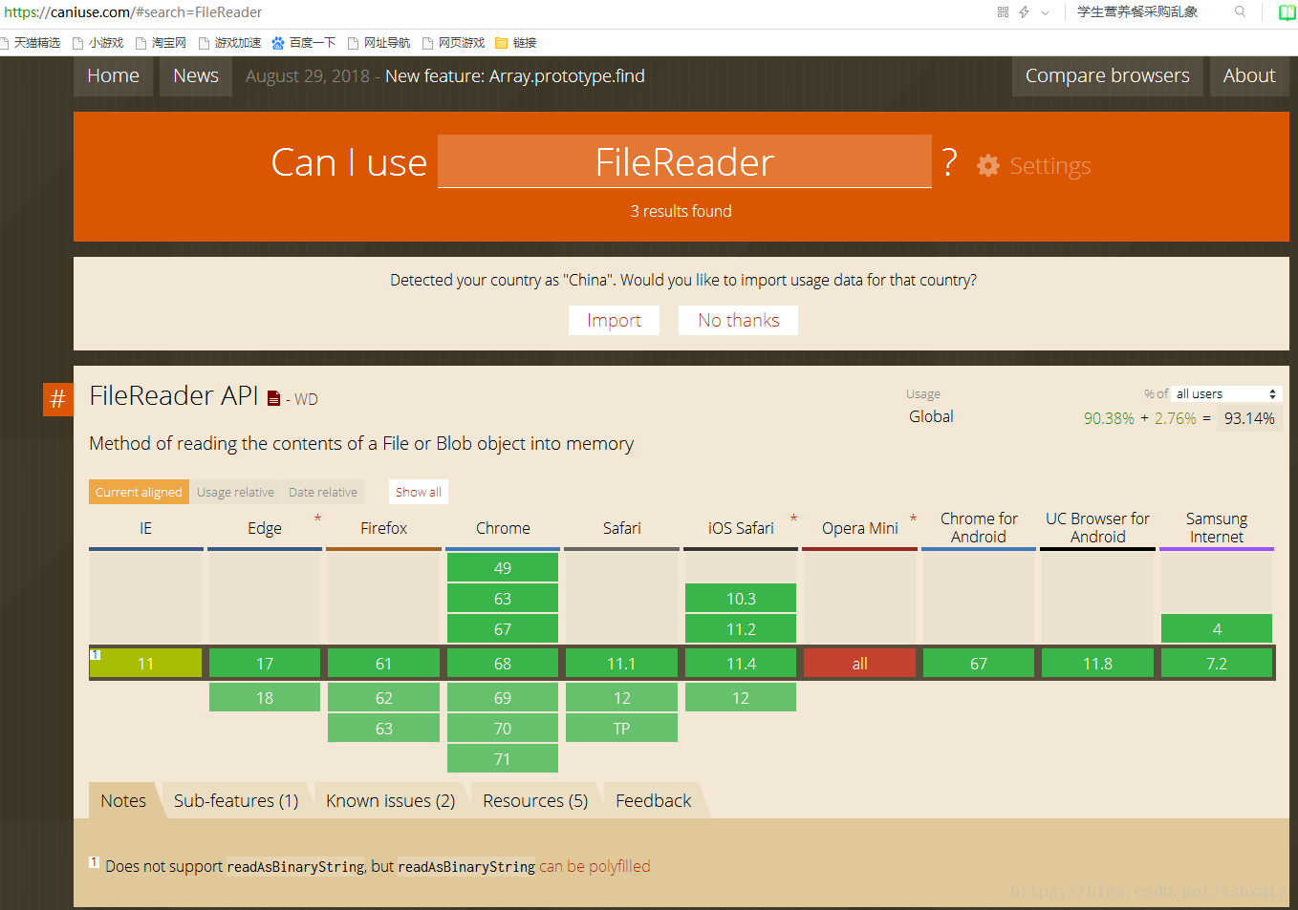
Task: Open the Feedback tab
Action: point(653,800)
